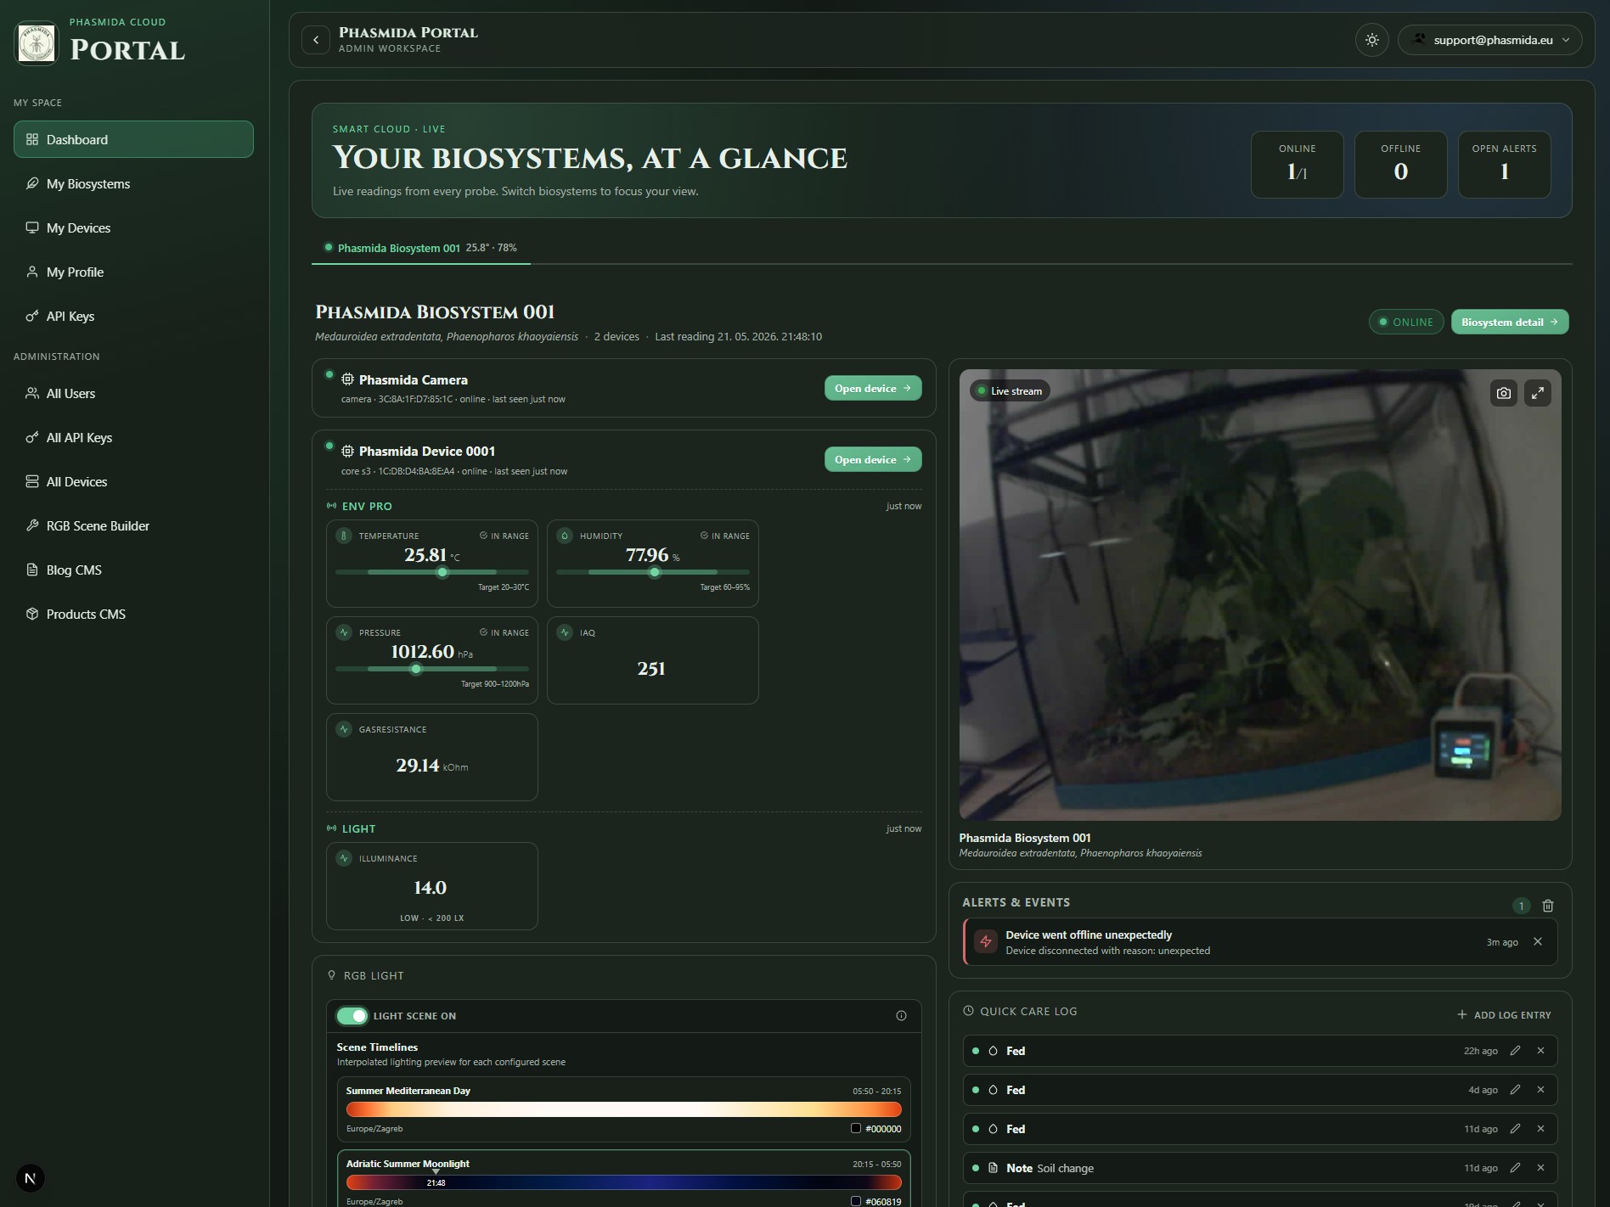Click the Adriatic Summer Moonlight gradient bar
Screen dimensions: 1610x1207
[x=623, y=1182]
